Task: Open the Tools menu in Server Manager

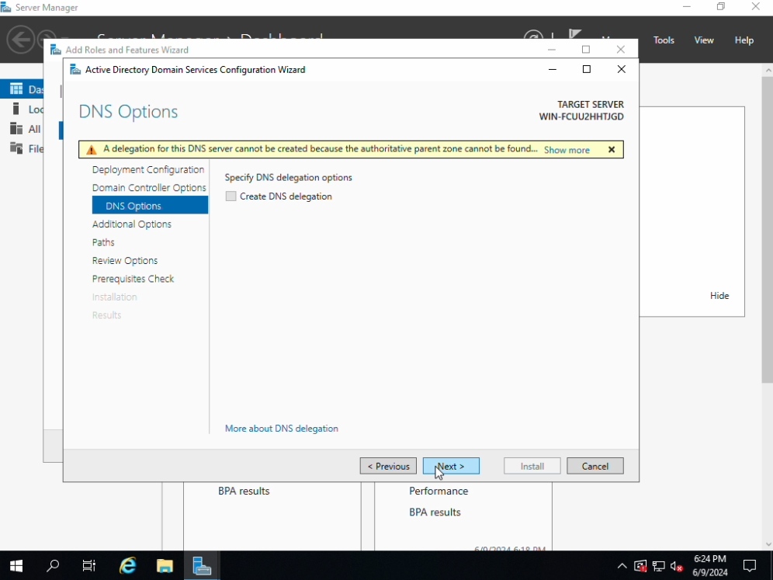Action: (x=664, y=40)
